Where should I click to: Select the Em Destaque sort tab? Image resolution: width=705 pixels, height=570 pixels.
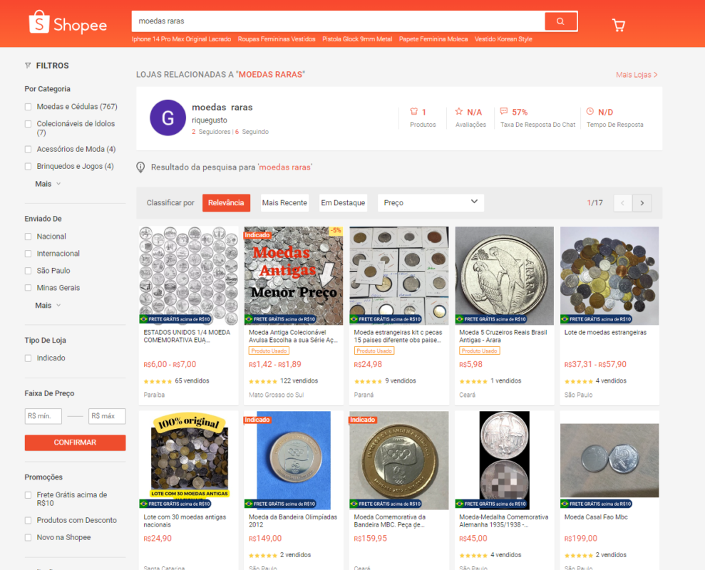[x=343, y=203]
